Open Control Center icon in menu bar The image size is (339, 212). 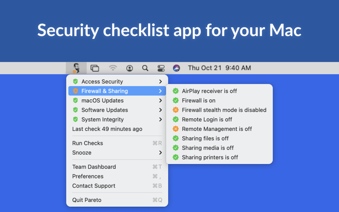(161, 68)
